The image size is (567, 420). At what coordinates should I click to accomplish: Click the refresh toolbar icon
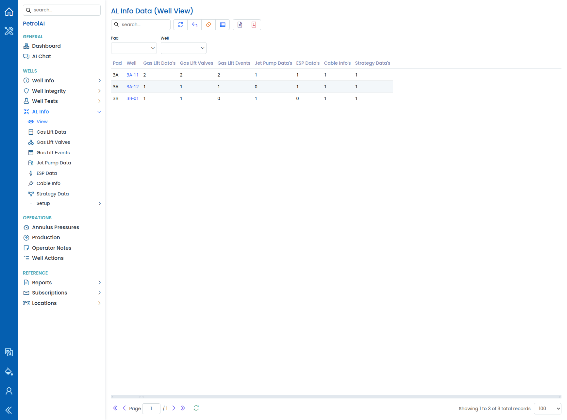(180, 25)
